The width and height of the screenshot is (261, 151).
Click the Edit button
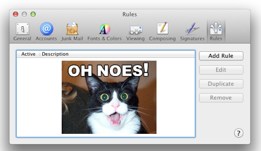click(221, 70)
